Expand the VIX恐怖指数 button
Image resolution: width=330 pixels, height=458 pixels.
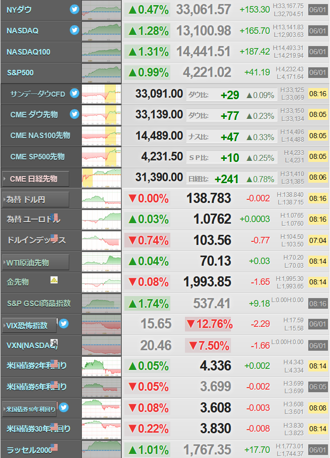[x=29, y=325]
